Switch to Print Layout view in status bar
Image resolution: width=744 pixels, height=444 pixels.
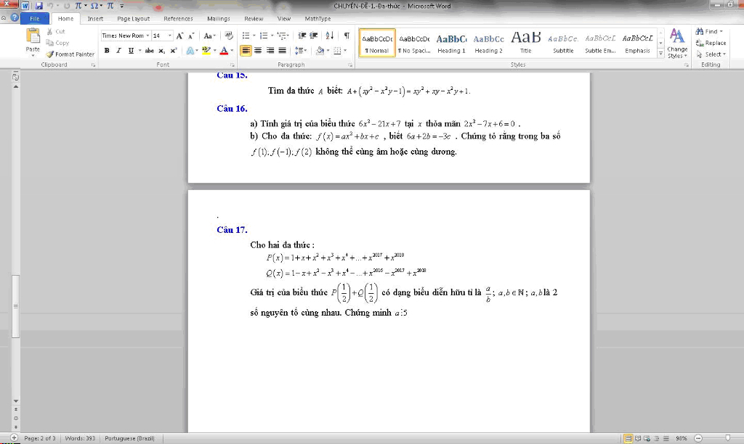(x=628, y=438)
